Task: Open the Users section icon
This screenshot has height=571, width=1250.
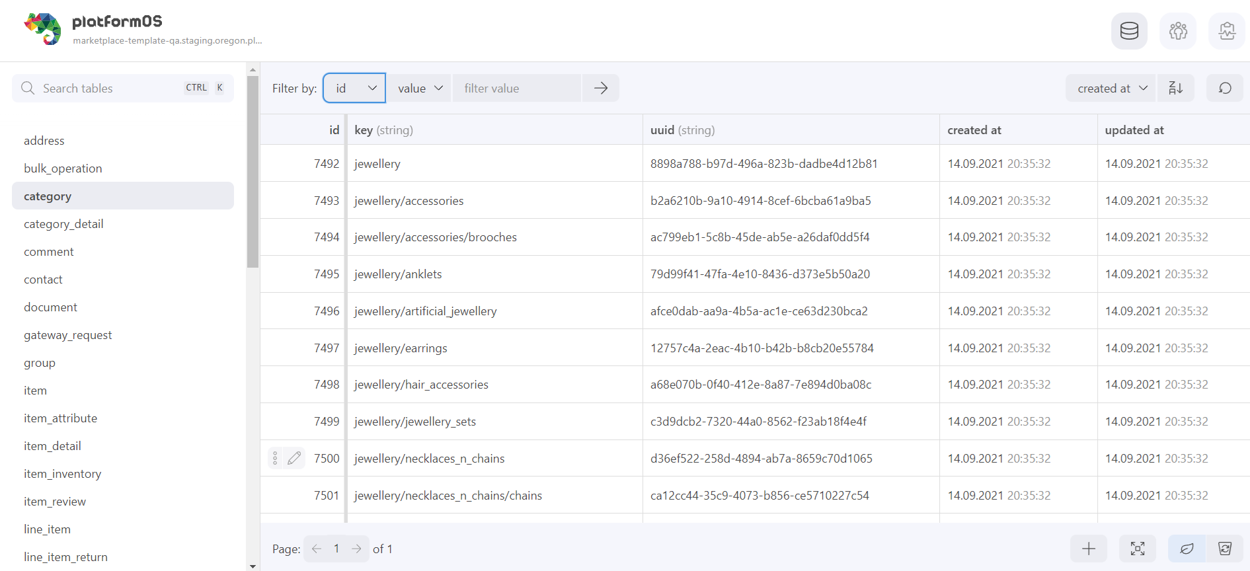Action: (x=1178, y=31)
